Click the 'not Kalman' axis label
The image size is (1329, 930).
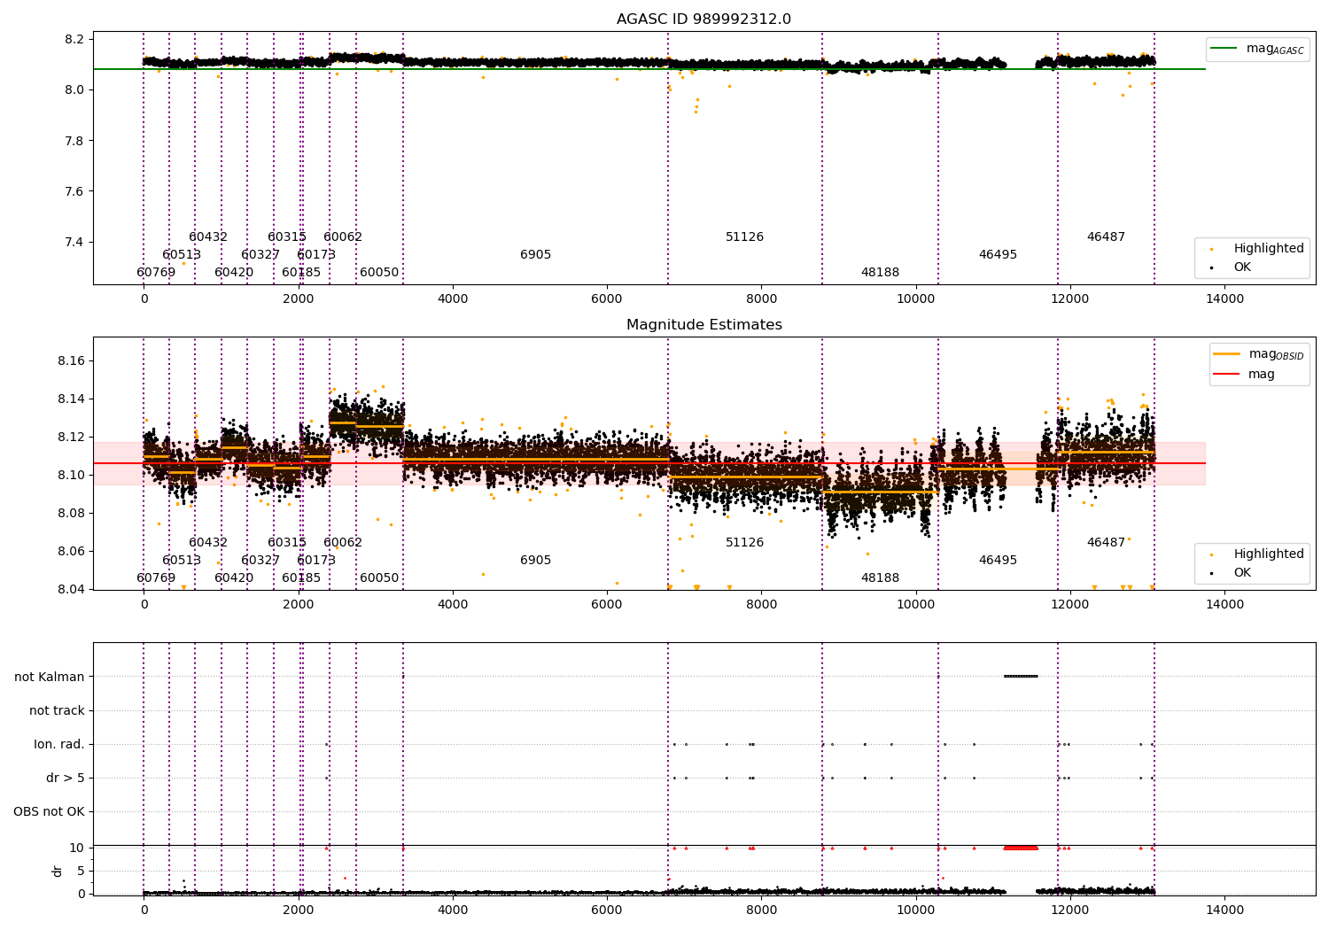pyautogui.click(x=50, y=677)
